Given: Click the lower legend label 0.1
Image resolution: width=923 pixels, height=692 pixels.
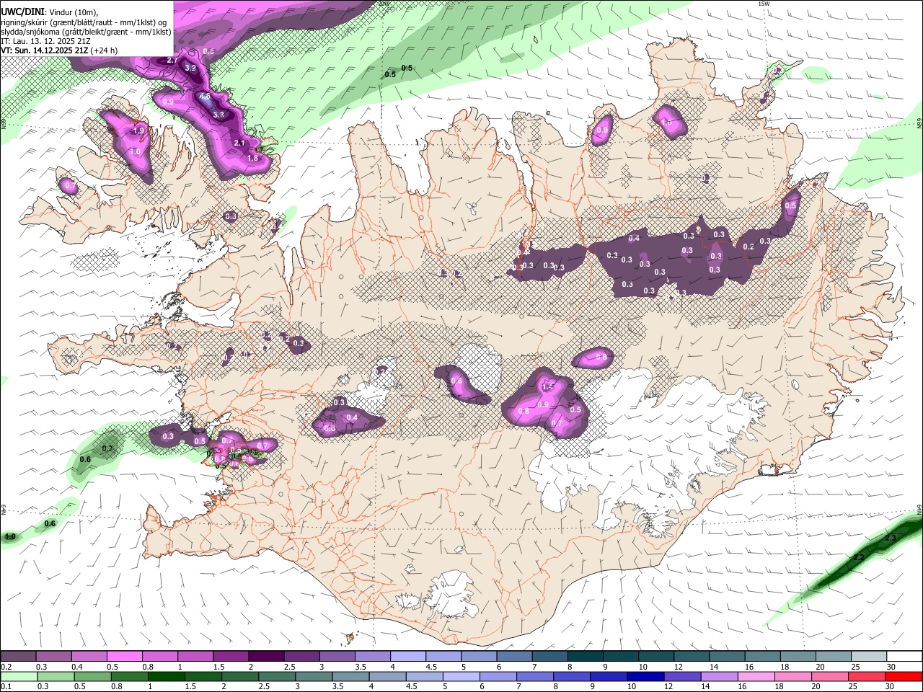Looking at the screenshot, I should (5, 687).
